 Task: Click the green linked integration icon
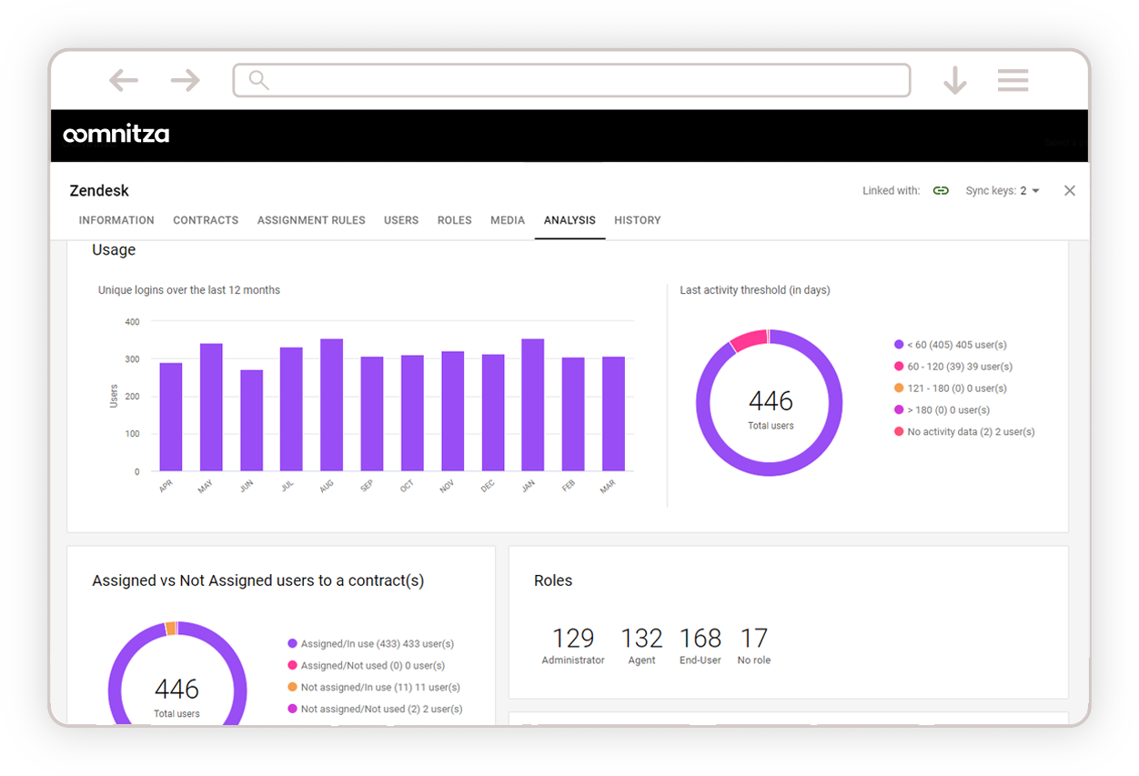point(941,191)
